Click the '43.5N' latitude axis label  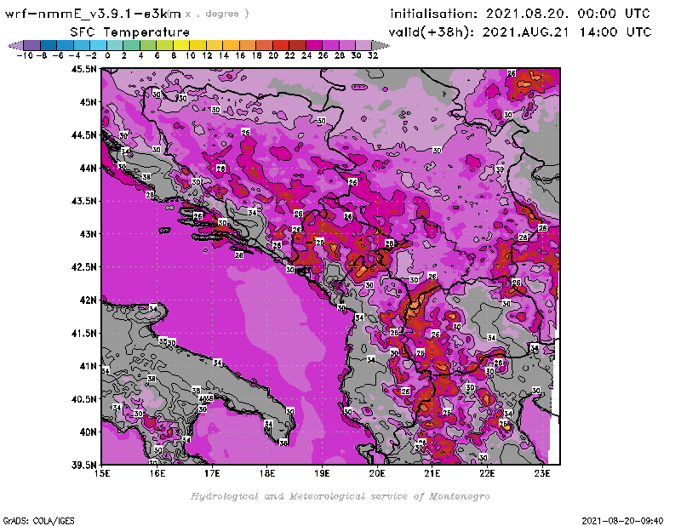83,201
